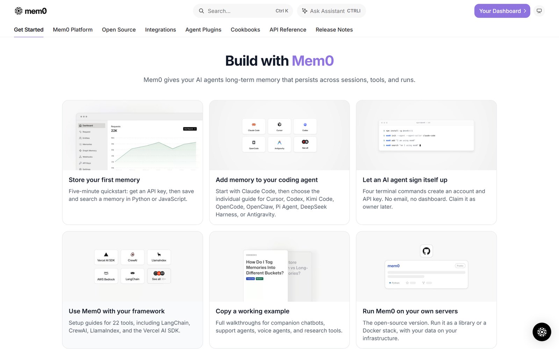559x349 pixels.
Task: Click the black View Requests button in preview
Action: coord(190,129)
